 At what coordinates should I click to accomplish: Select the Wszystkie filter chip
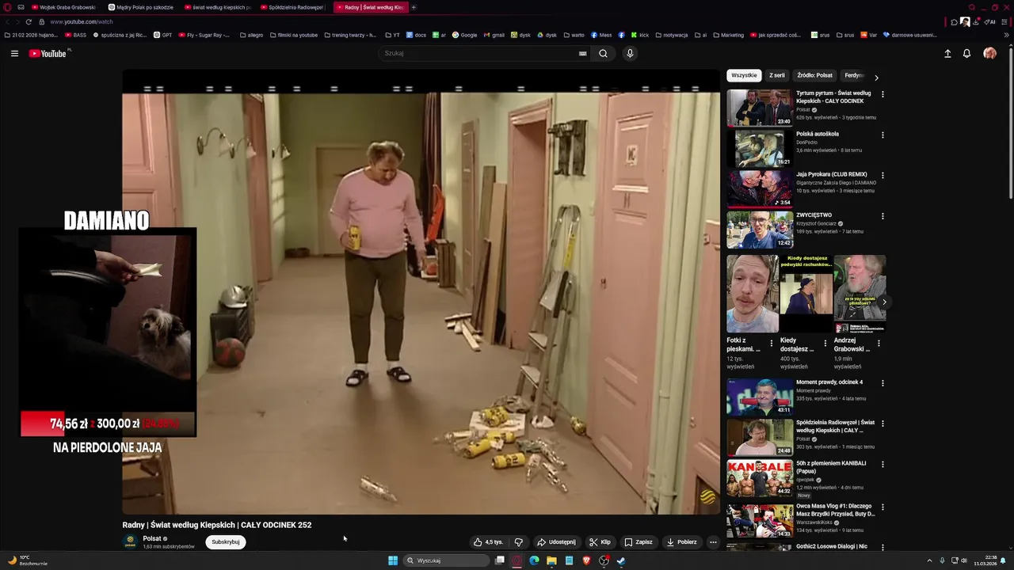[744, 75]
